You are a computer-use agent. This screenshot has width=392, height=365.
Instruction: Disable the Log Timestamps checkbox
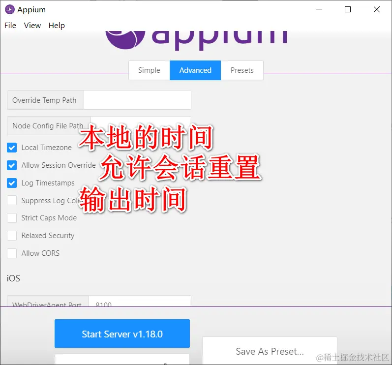[12, 183]
